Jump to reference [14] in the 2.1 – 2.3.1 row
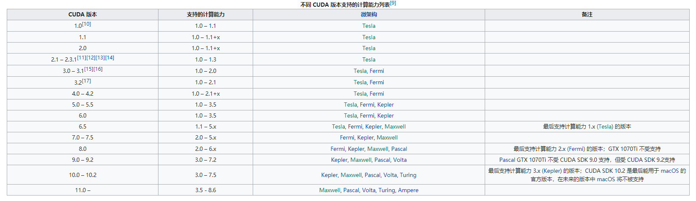The height and width of the screenshot is (201, 696). point(109,58)
